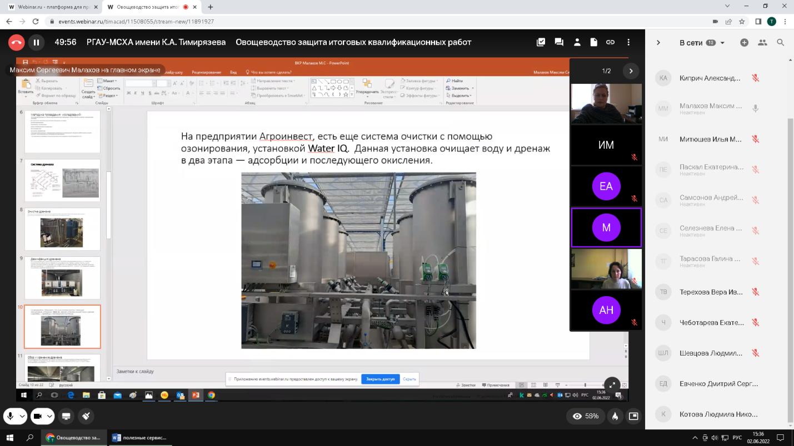Show viewer engagement 58% indicator
The image size is (794, 446).
586,416
